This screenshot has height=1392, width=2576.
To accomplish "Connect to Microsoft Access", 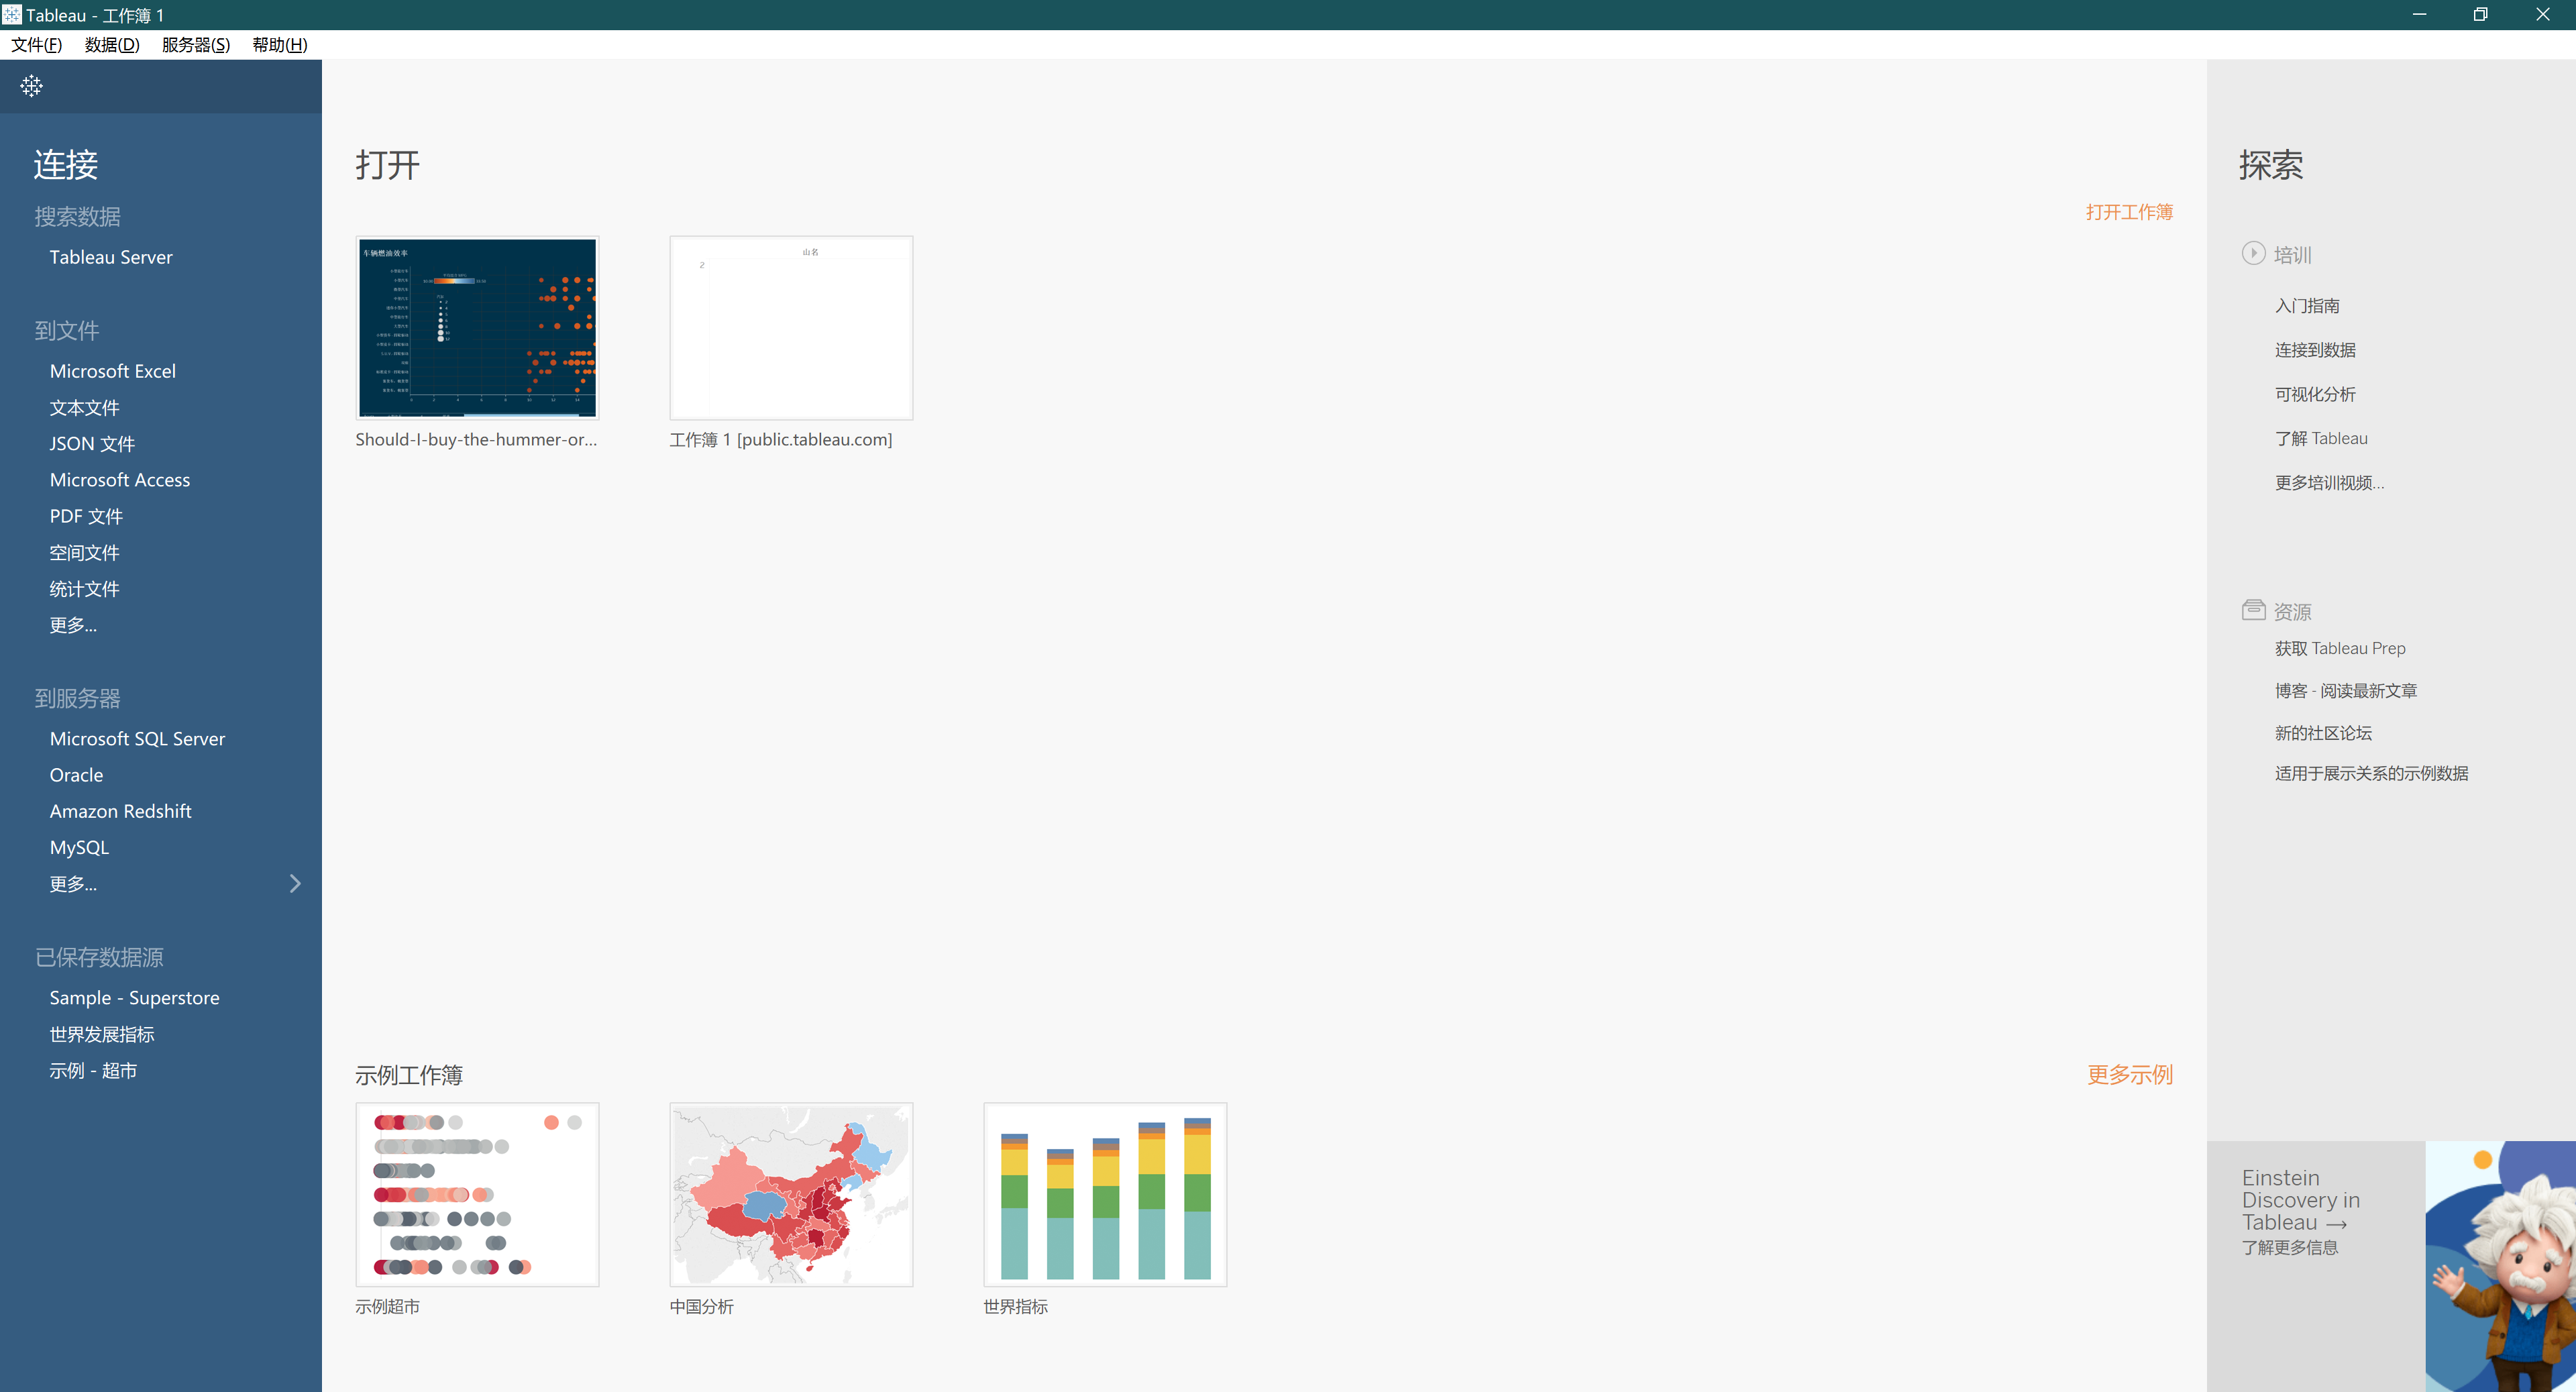I will click(120, 480).
